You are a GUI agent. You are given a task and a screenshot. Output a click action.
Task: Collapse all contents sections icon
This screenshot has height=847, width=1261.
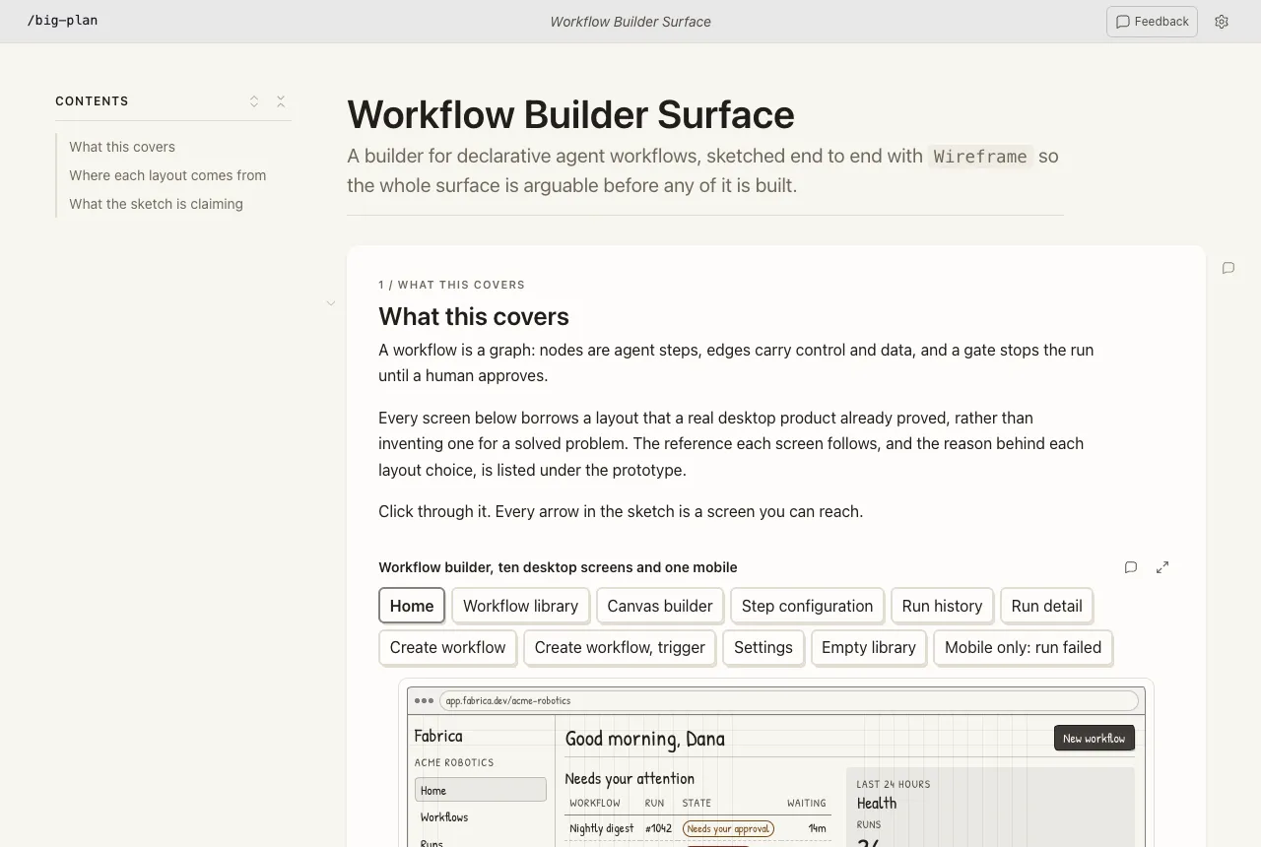pos(281,101)
